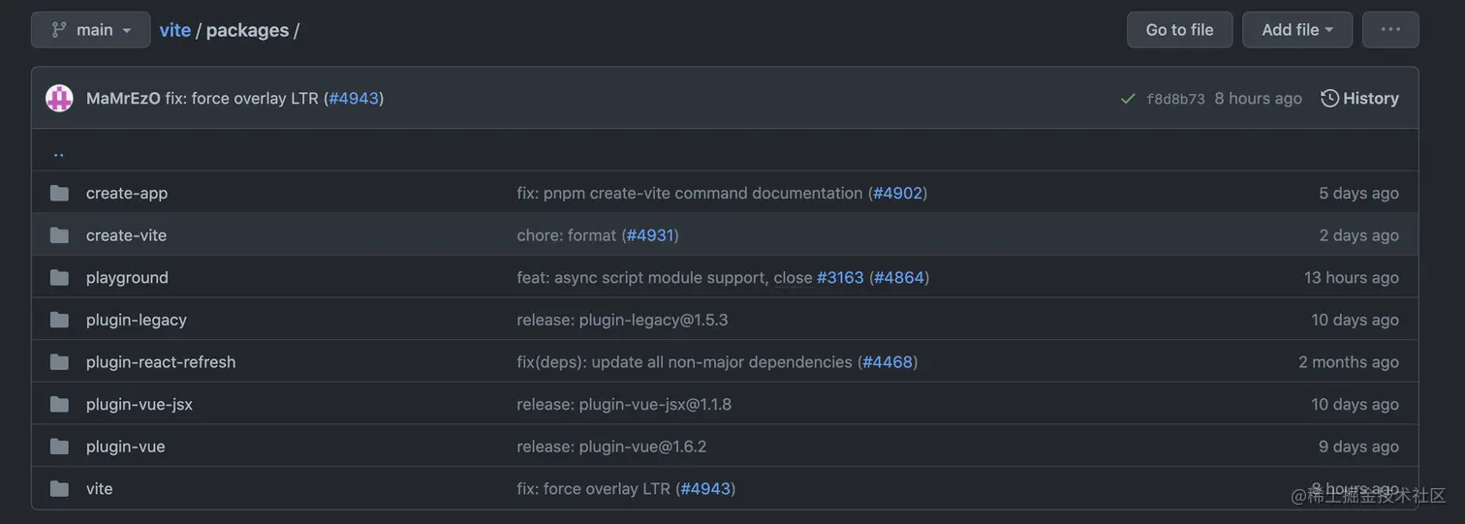The width and height of the screenshot is (1465, 524).
Task: View the commit History
Action: [1360, 98]
